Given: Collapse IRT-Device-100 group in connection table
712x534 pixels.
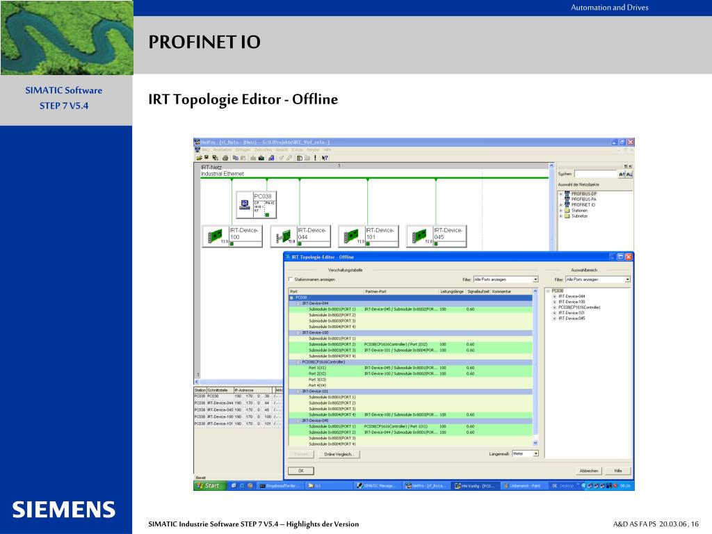Looking at the screenshot, I should [298, 333].
